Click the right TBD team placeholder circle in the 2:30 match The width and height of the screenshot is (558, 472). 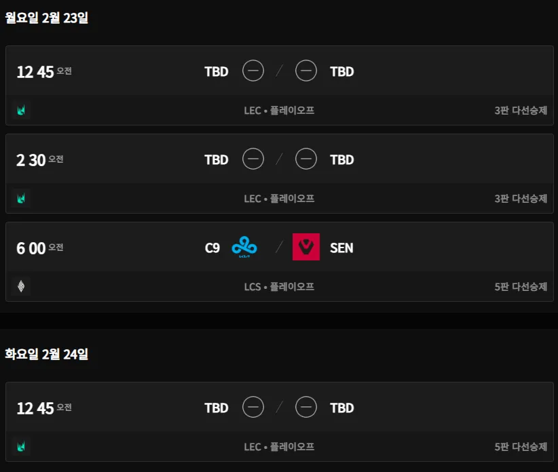[306, 159]
